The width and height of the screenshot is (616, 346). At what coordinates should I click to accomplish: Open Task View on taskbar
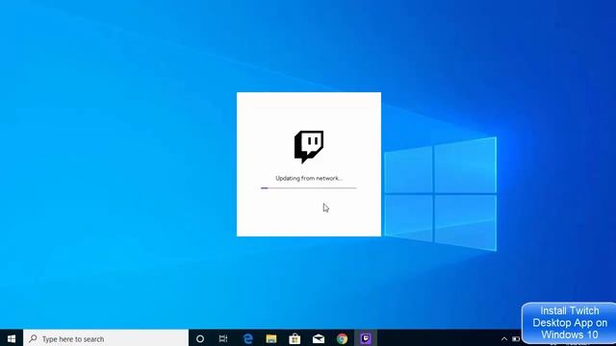click(223, 338)
